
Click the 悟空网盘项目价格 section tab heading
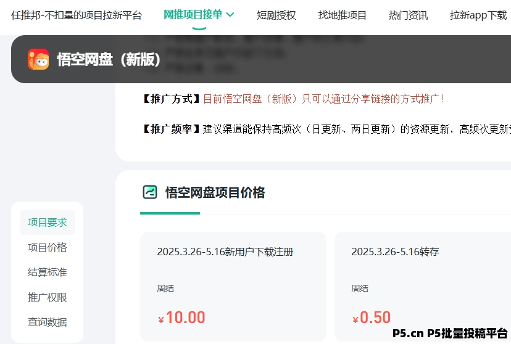(x=215, y=193)
